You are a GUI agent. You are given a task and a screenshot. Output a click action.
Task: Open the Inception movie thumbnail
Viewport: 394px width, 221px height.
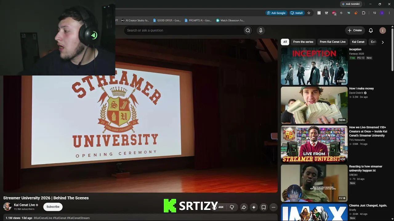[314, 66]
